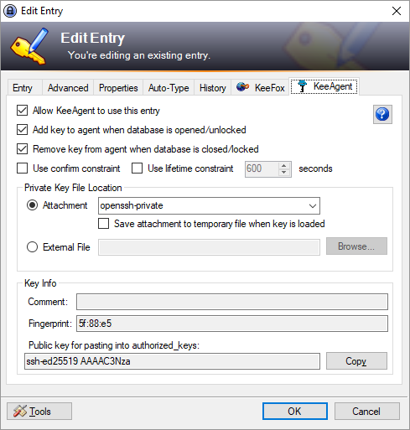
Task: Click the key and pen banner icon
Action: click(29, 46)
